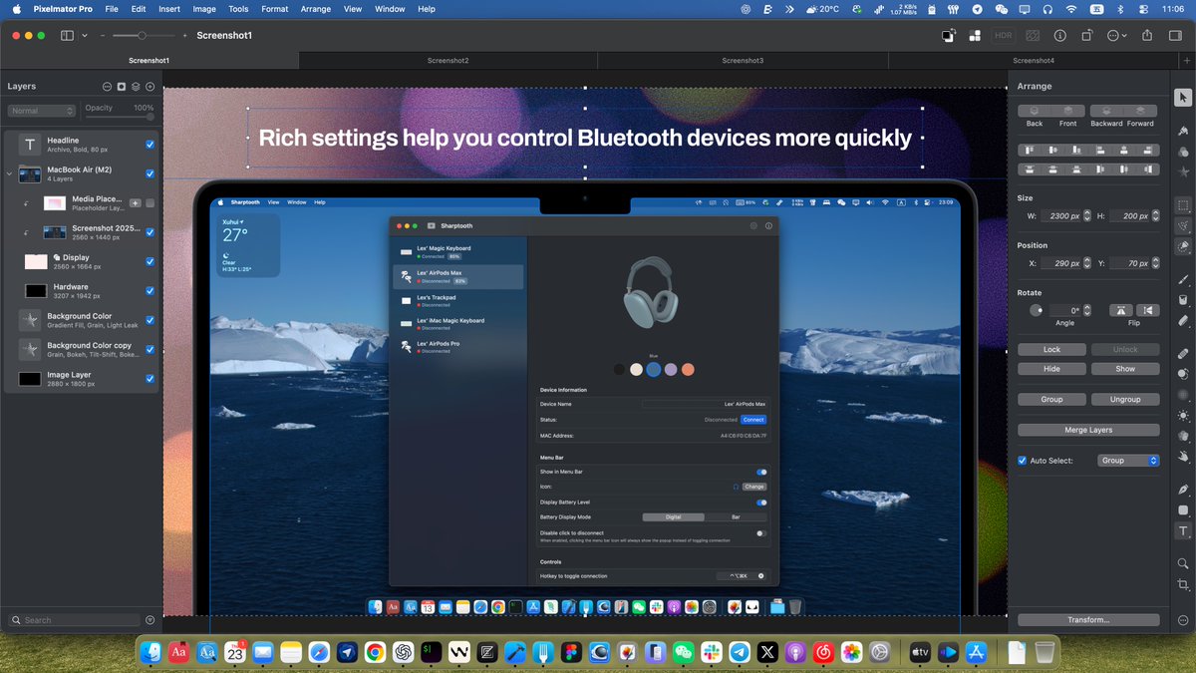The height and width of the screenshot is (673, 1196).
Task: Click the HDR toolbar button
Action: (1004, 35)
